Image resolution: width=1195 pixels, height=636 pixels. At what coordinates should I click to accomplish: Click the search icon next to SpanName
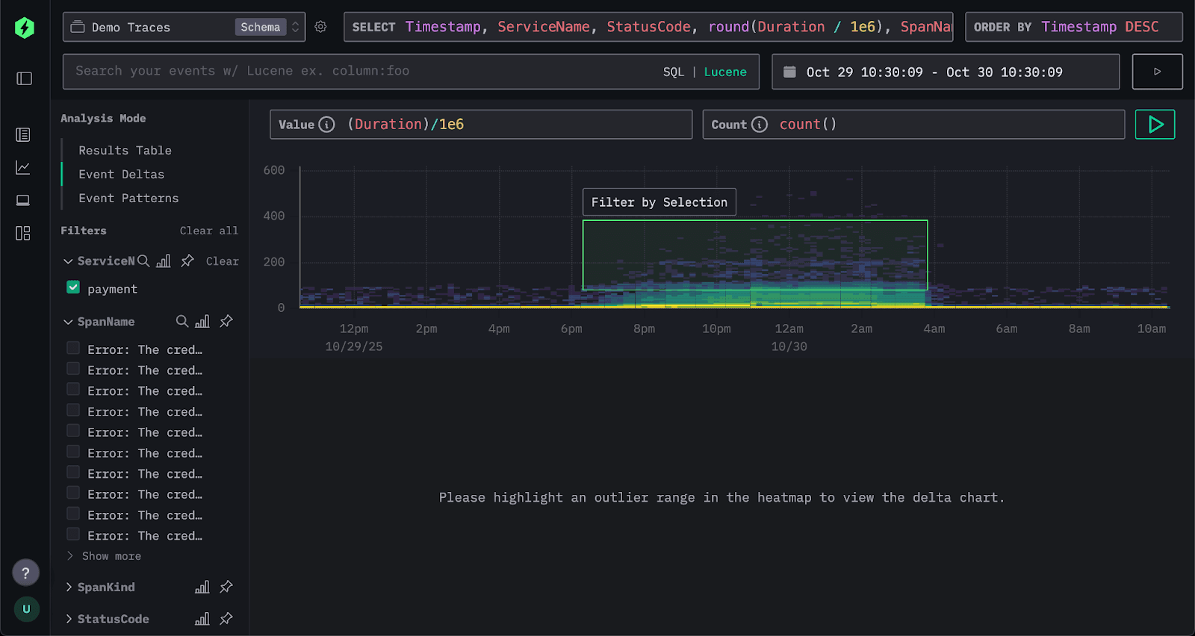181,321
